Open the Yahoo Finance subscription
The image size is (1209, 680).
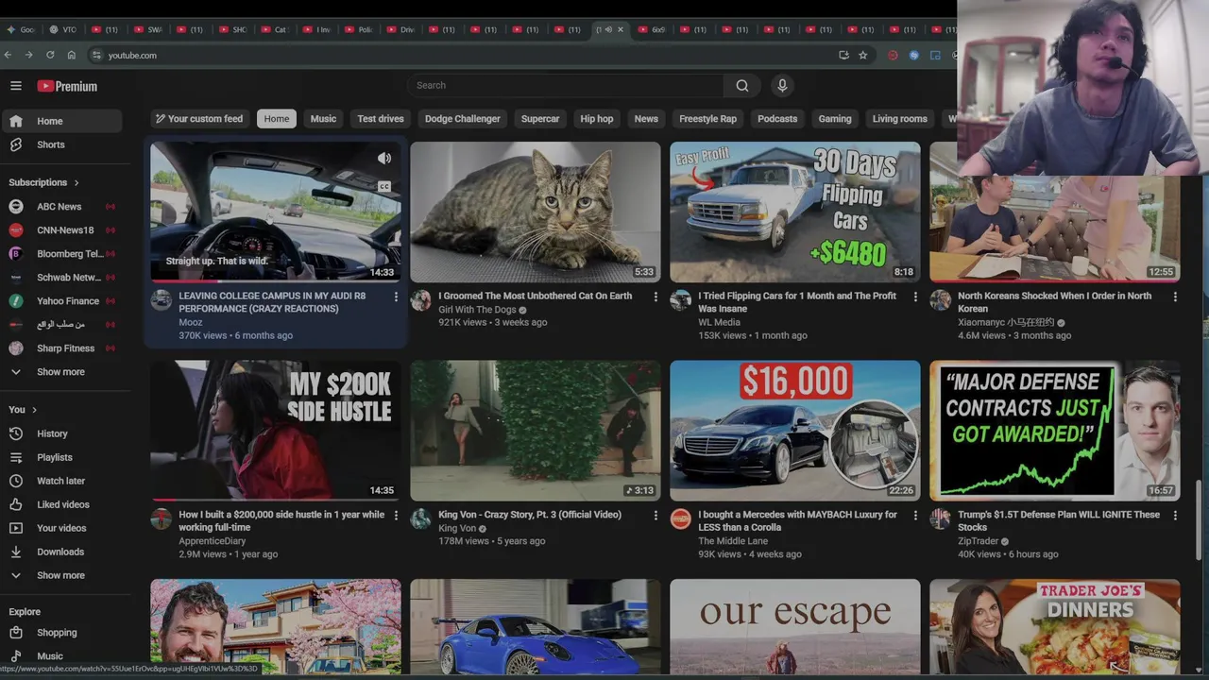(62, 301)
